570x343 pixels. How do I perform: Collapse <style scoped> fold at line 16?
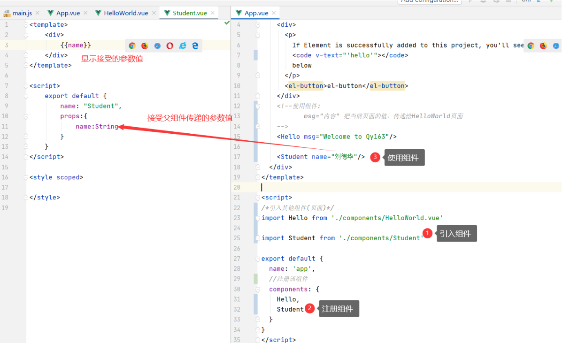26,177
